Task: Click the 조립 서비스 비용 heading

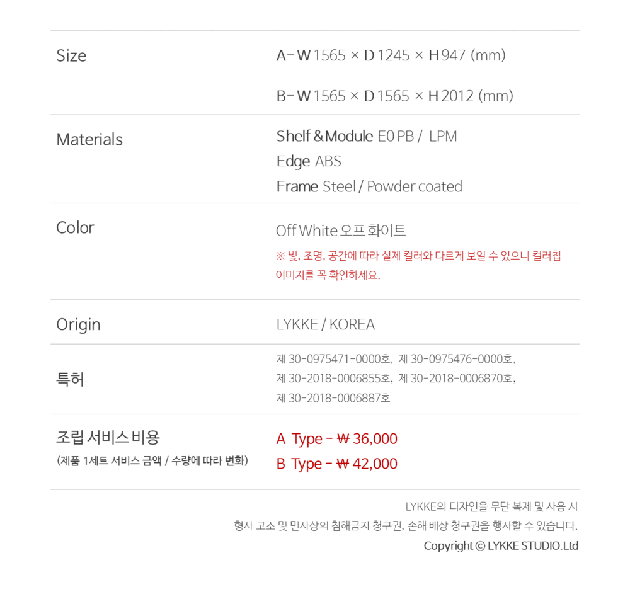Action: point(108,436)
